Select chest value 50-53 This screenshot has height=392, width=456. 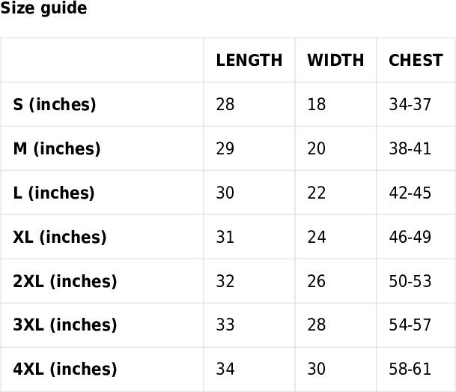point(410,281)
